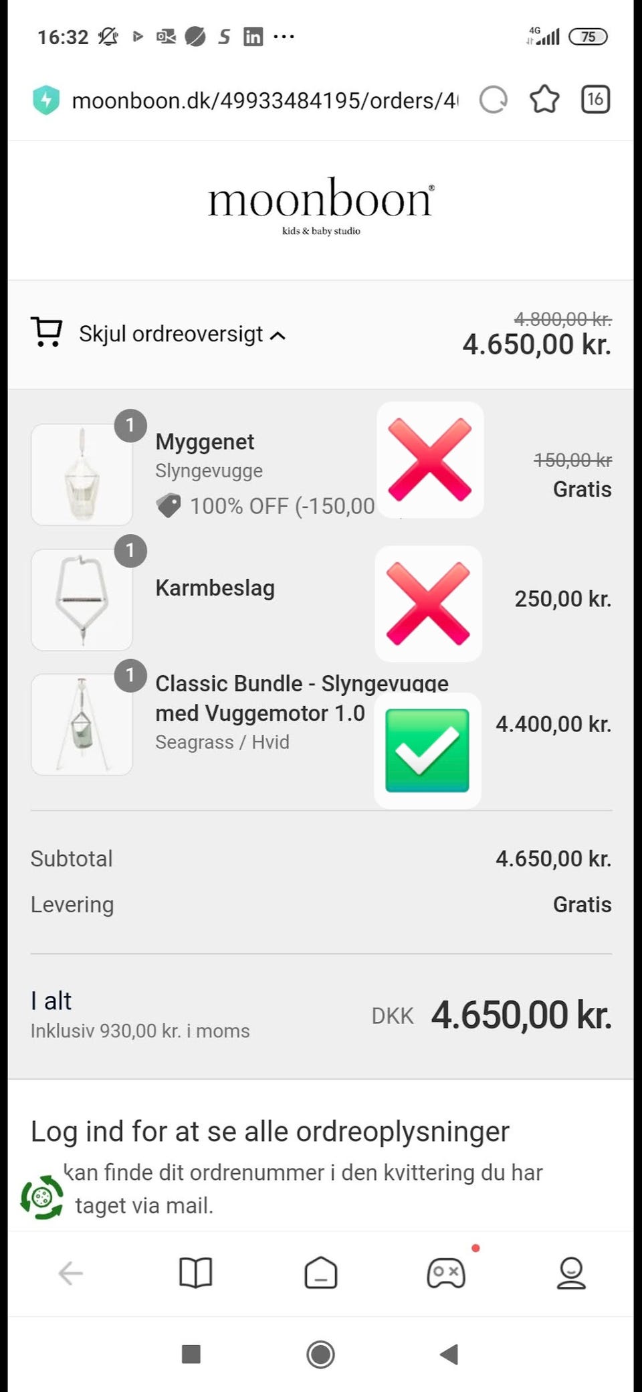Open the browser home button
The width and height of the screenshot is (642, 1392).
321,1273
